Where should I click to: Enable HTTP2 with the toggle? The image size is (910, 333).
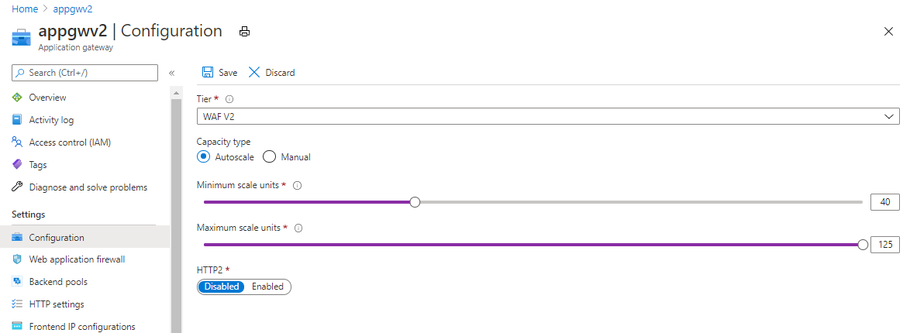(x=267, y=287)
